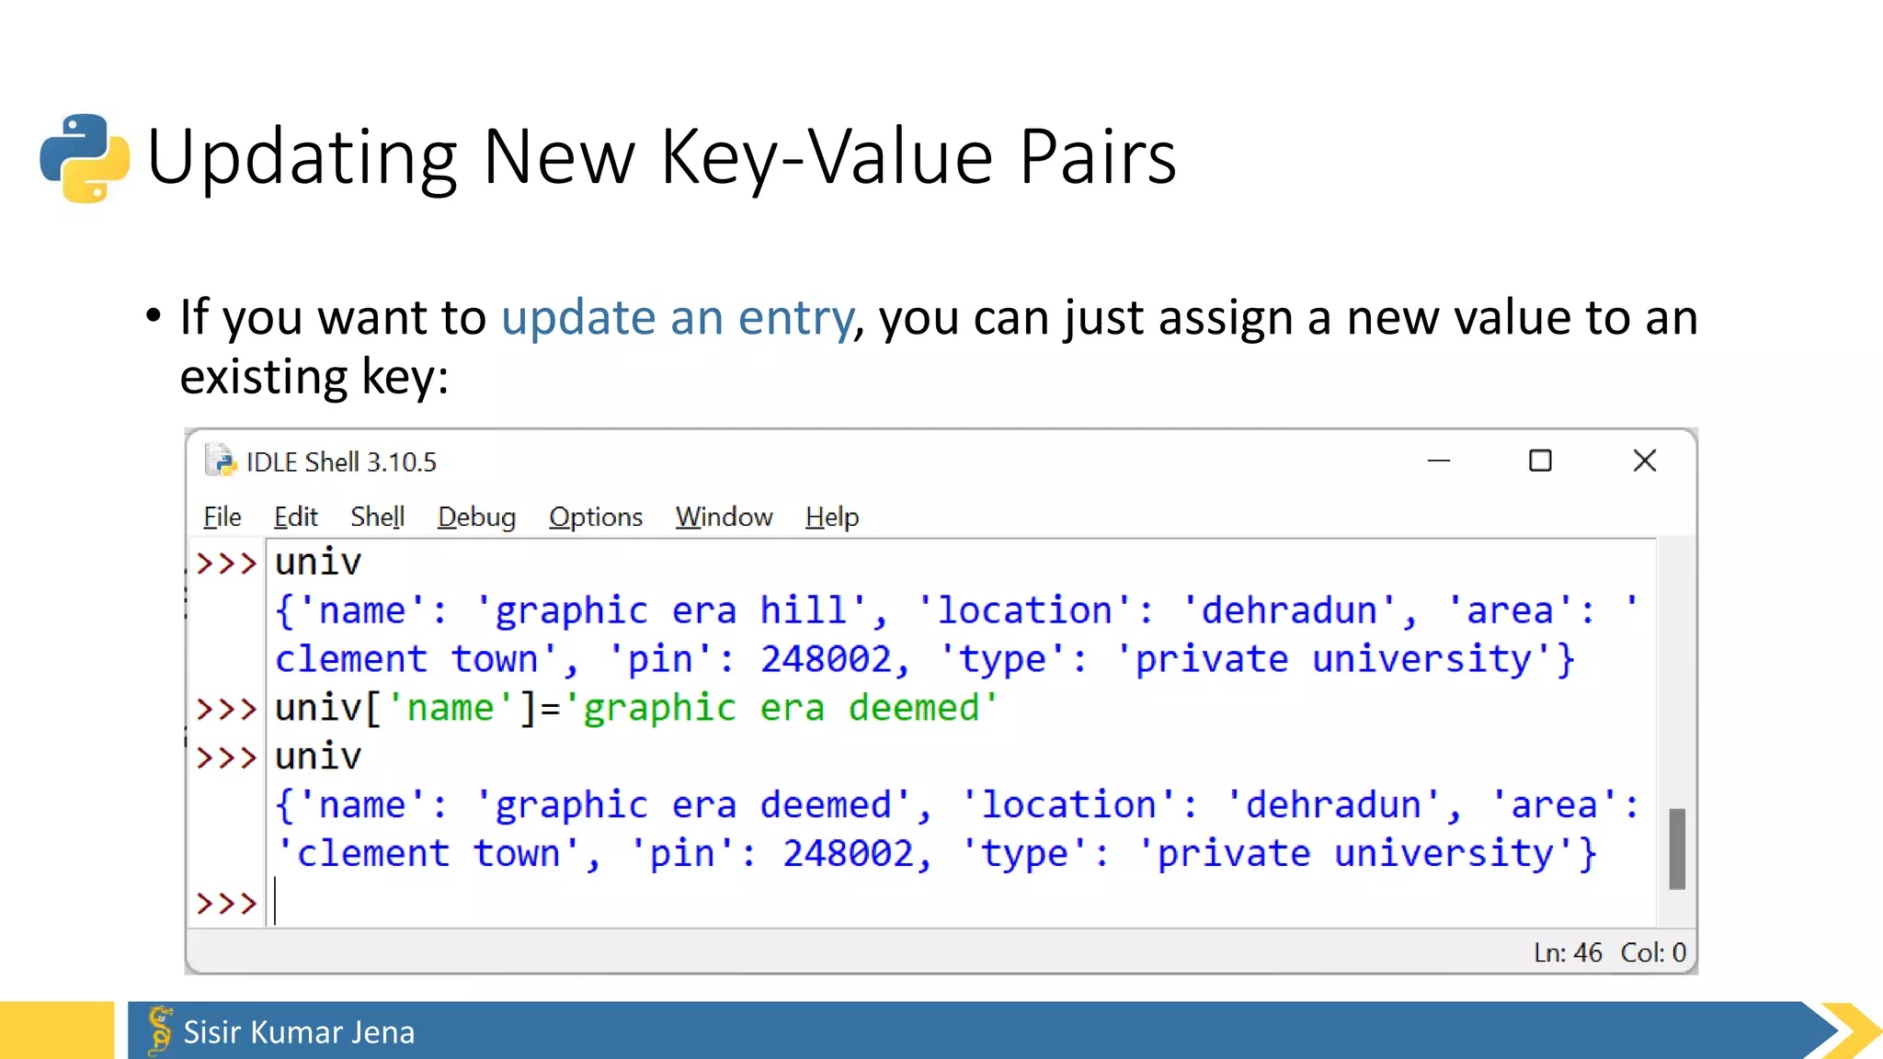Open the File menu in IDLE Shell
Screen dimensions: 1883x1059
222,517
